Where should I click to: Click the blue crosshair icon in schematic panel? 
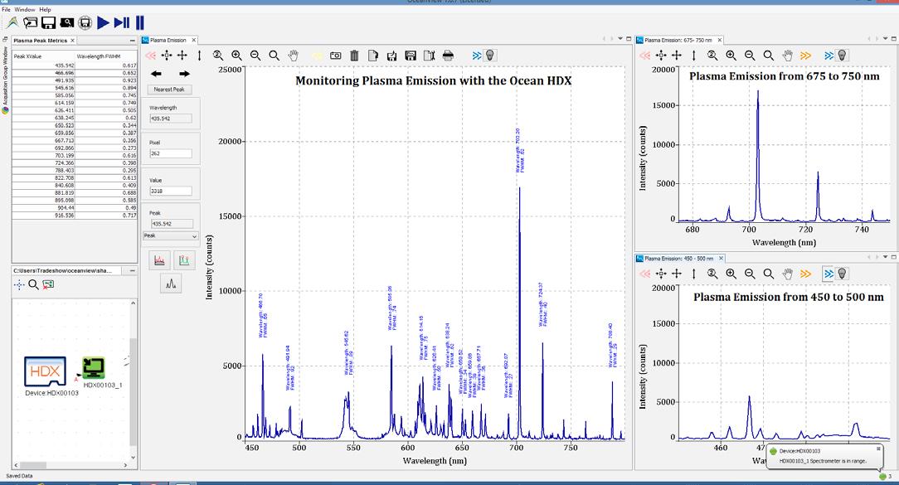click(x=19, y=284)
